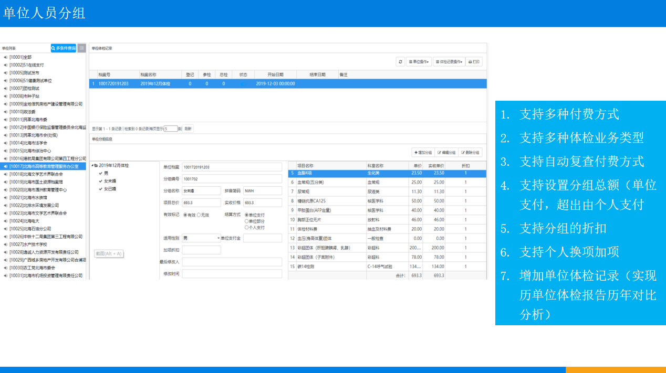
Task: Open the 体检记录操作 dropdown menu
Action: (x=449, y=62)
